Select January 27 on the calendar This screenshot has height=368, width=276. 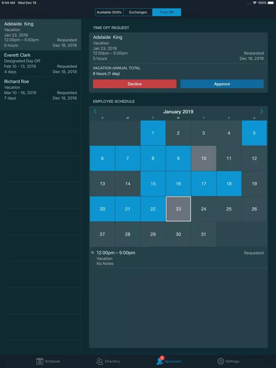102,234
